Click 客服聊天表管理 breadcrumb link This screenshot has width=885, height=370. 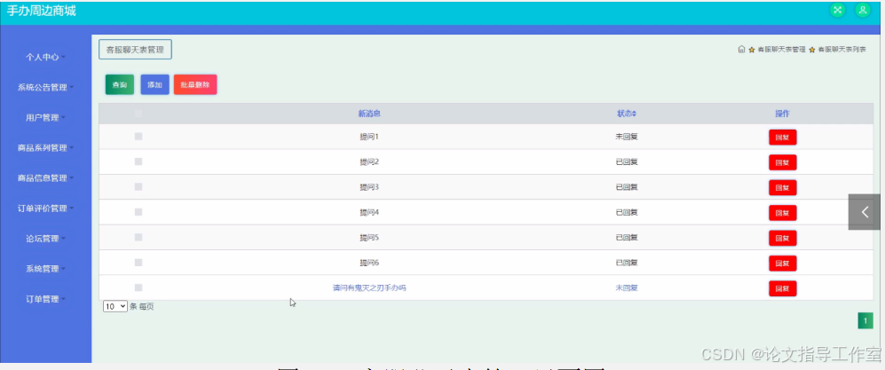pos(781,50)
